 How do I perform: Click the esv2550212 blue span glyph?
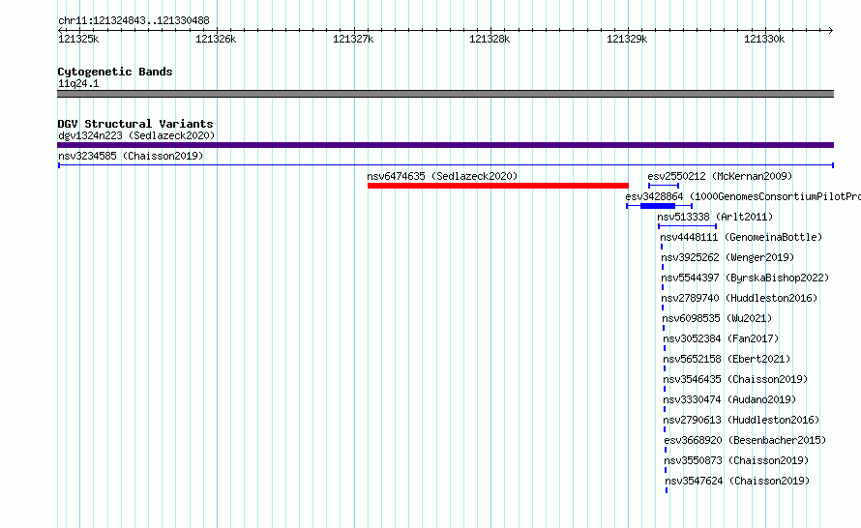(x=664, y=186)
